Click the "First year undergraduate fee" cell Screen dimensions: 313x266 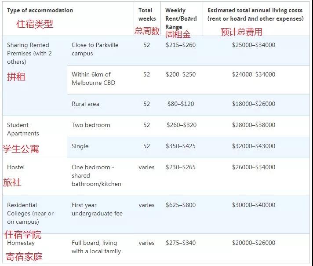point(97,209)
